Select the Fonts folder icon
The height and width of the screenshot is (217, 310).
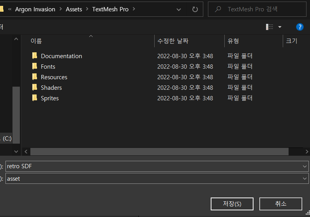coord(35,66)
